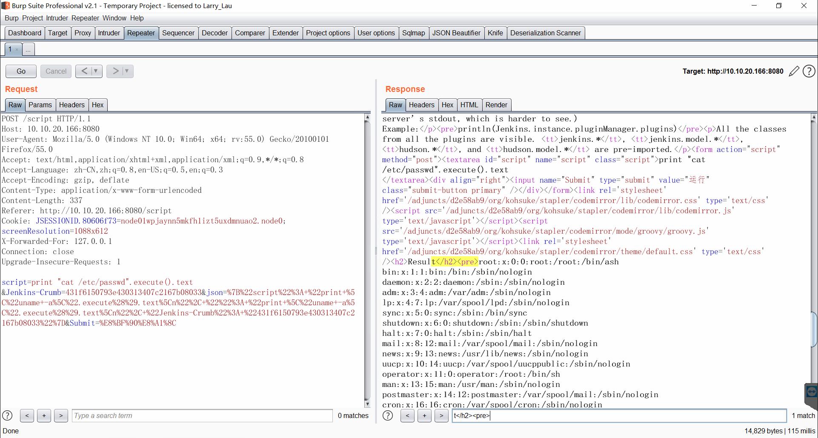
Task: Switch to the Comparer tab
Action: coord(250,33)
